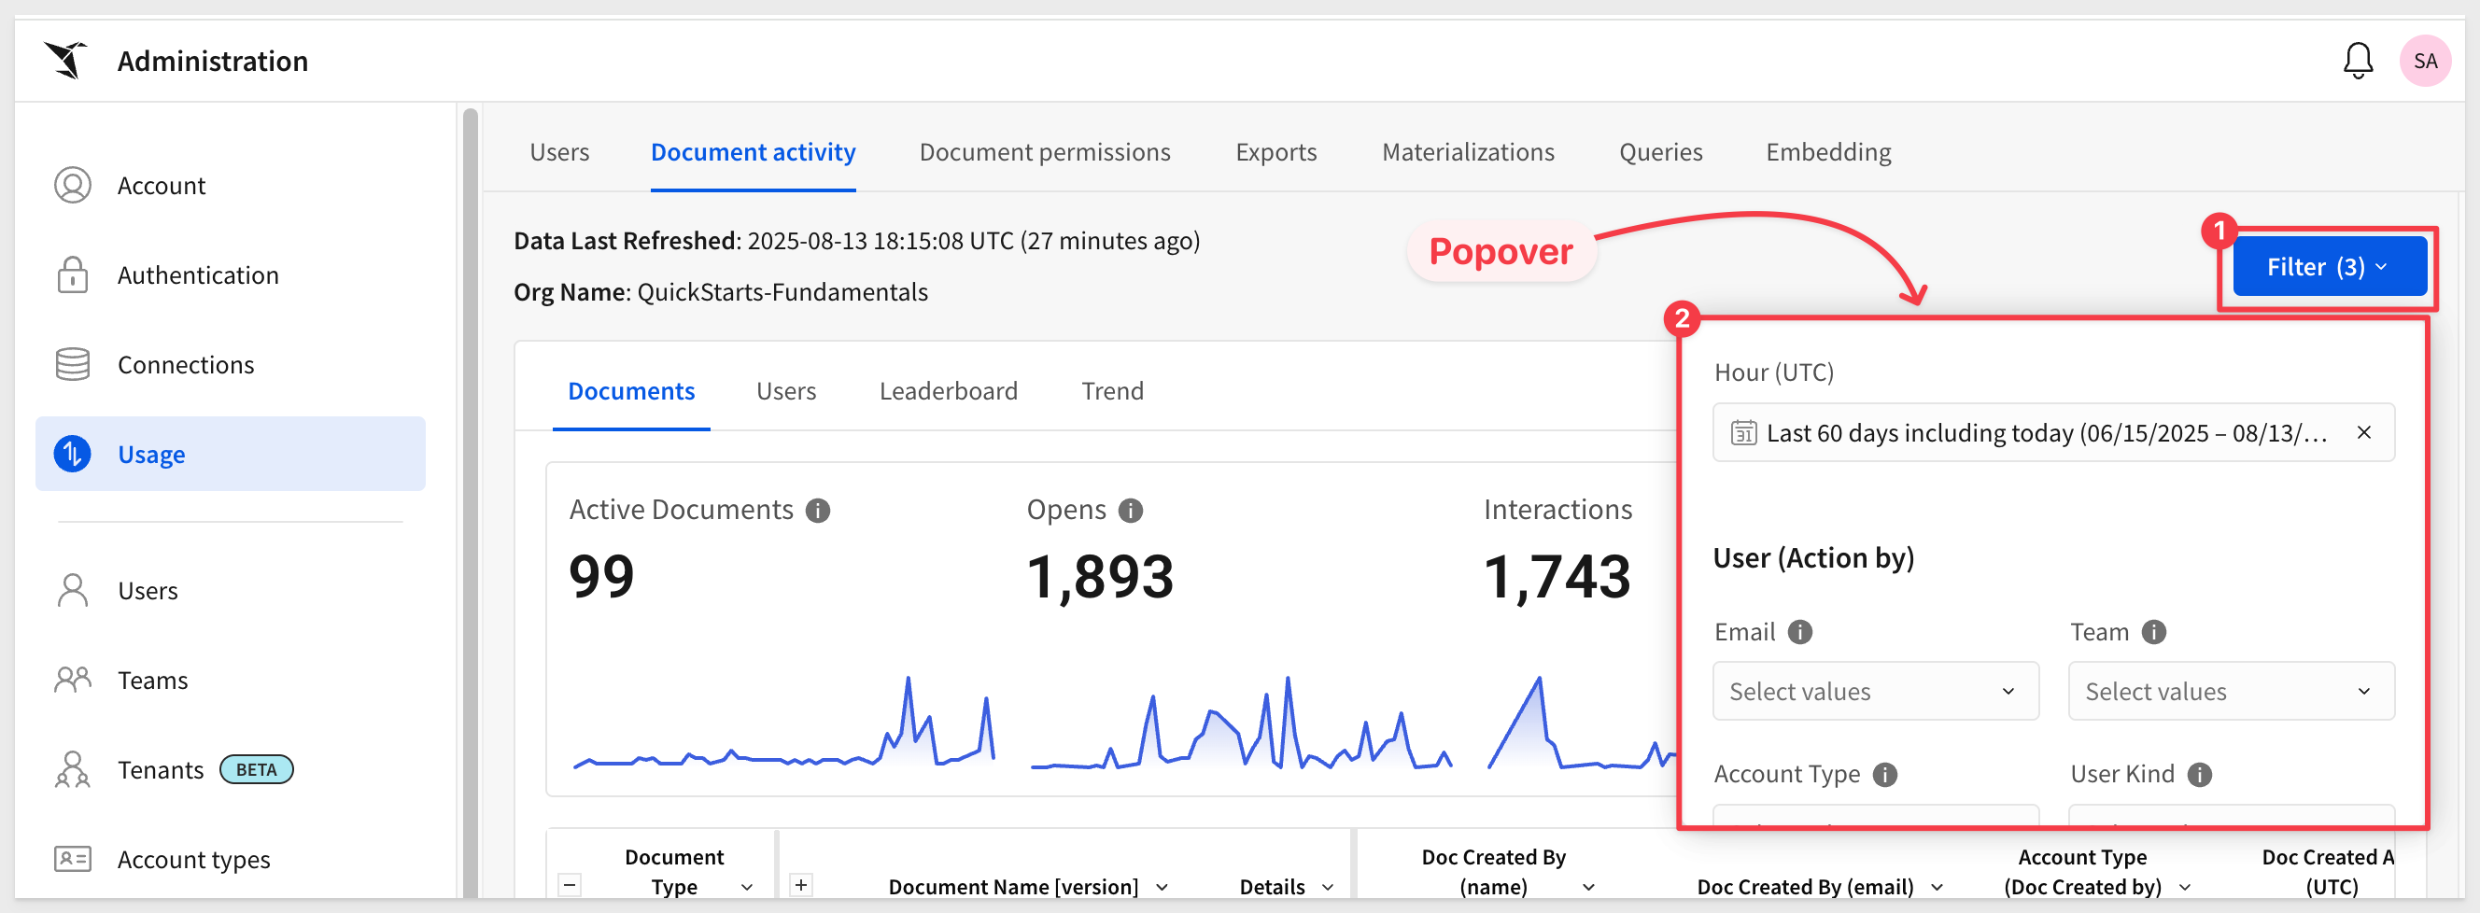
Task: Open the Trend sub-tab
Action: tap(1112, 390)
